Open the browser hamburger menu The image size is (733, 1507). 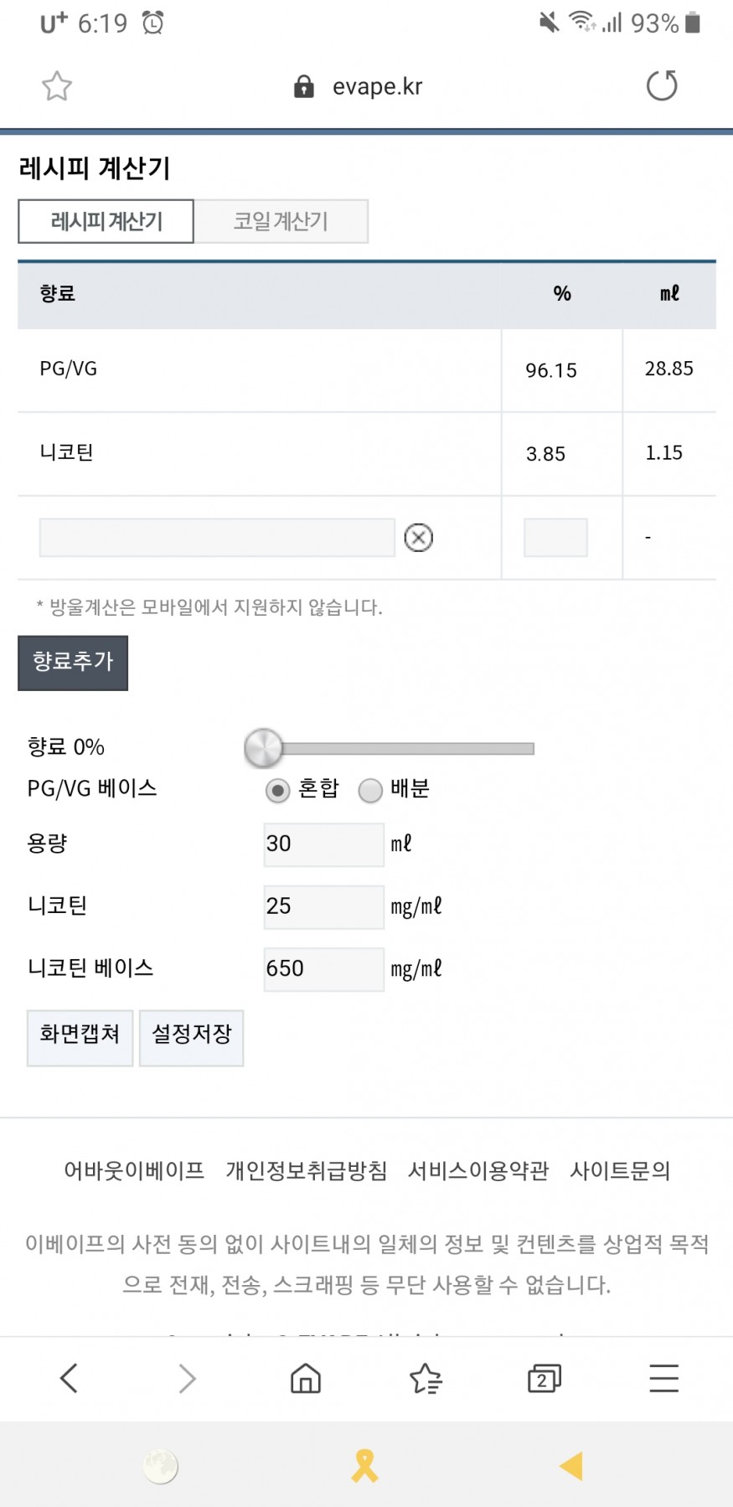(x=663, y=1378)
